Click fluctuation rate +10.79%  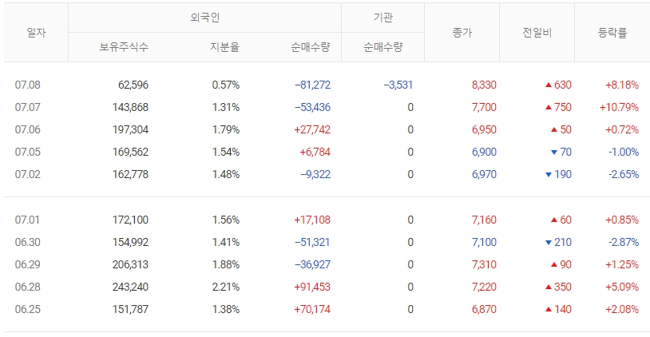(x=619, y=107)
